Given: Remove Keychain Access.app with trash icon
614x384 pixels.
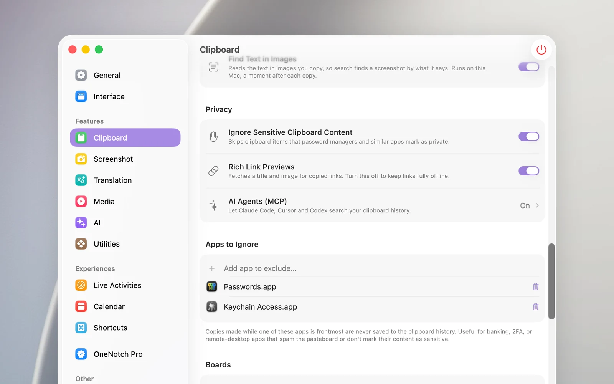Looking at the screenshot, I should tap(535, 306).
